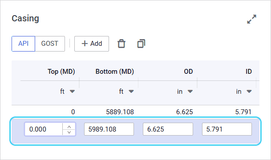
Task: Select the first row's ID value 5.791
Action: coord(243,112)
